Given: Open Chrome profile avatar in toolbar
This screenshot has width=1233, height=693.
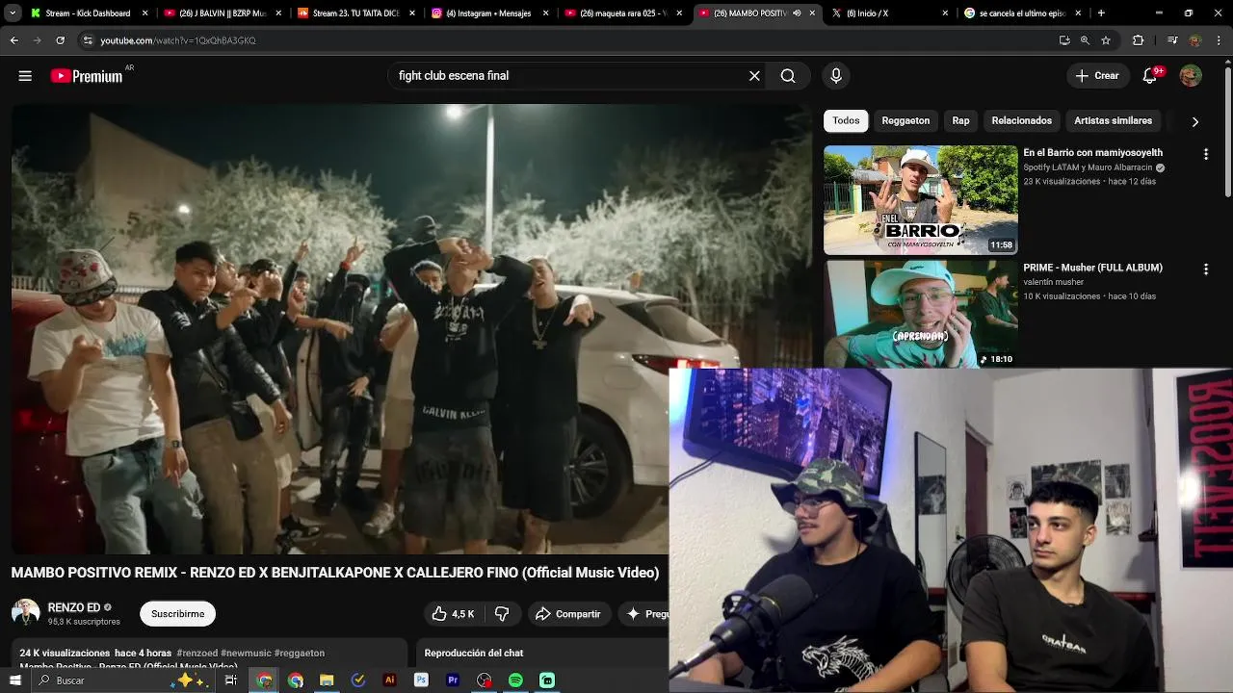Looking at the screenshot, I should point(1195,40).
